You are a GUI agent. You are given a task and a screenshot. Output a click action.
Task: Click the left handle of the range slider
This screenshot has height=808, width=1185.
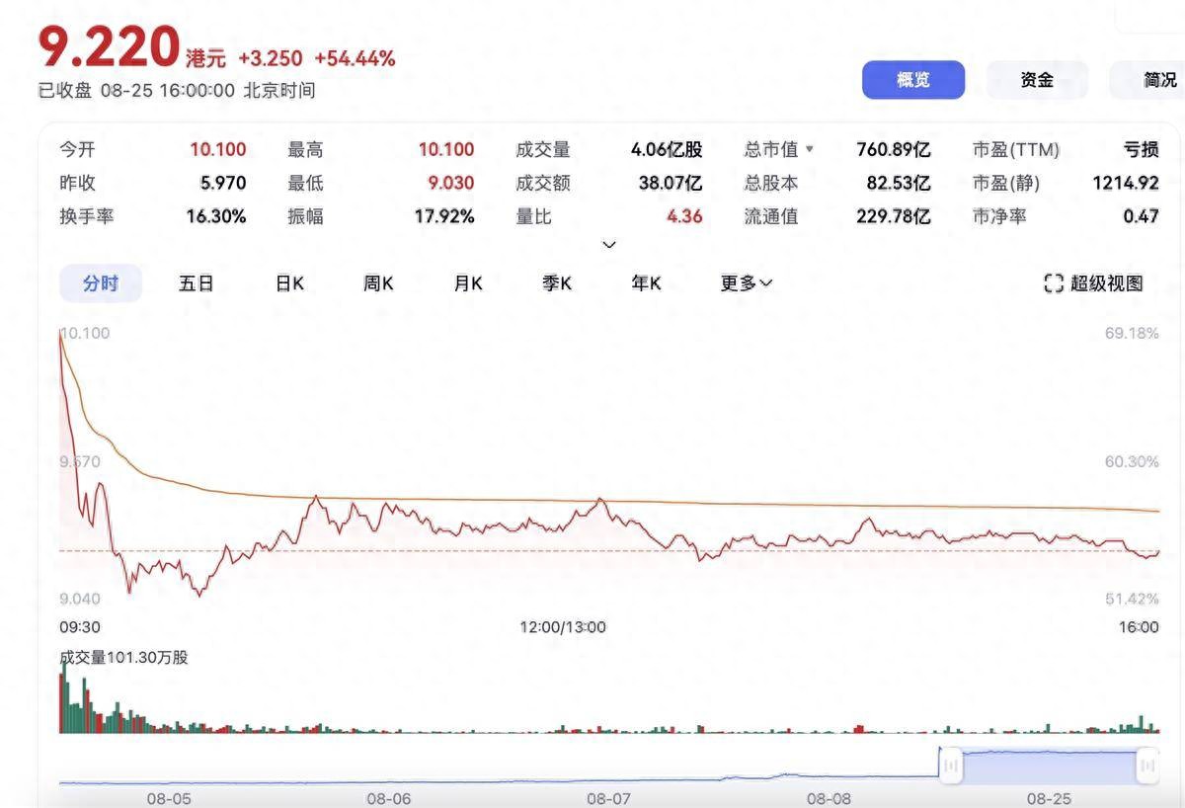[x=949, y=765]
